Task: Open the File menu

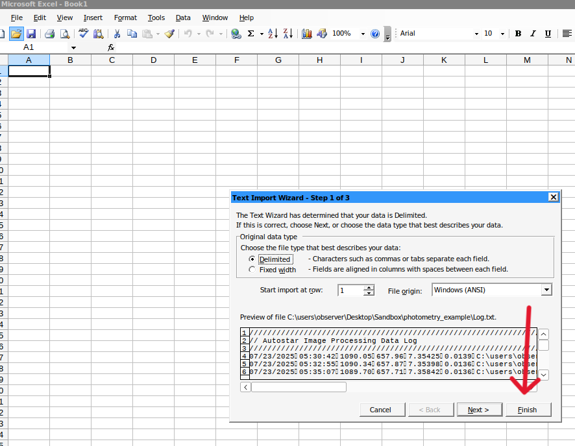Action: tap(16, 18)
